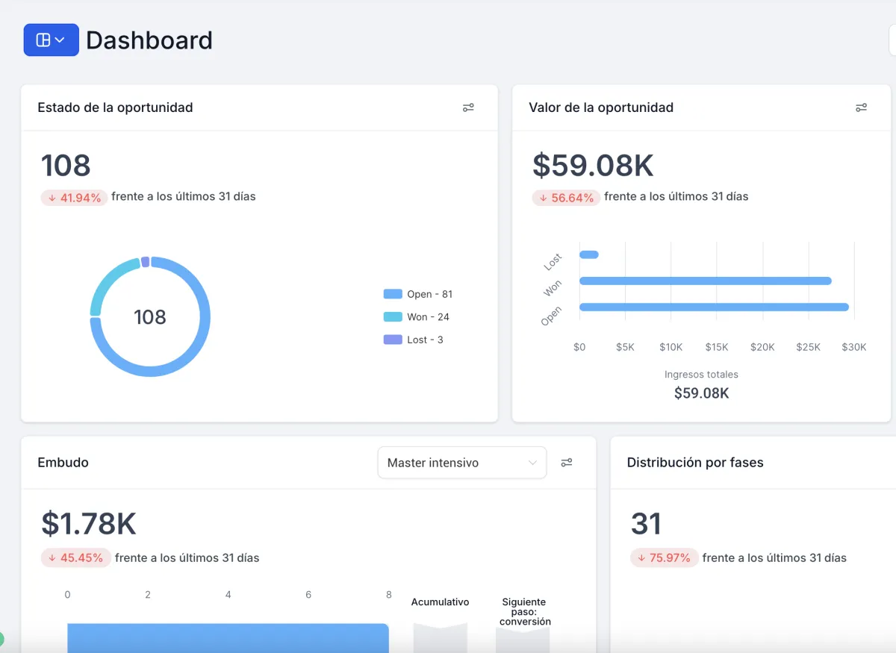This screenshot has height=653, width=896.
Task: Open filter settings for Valor de la oportunidad
Action: tap(861, 107)
